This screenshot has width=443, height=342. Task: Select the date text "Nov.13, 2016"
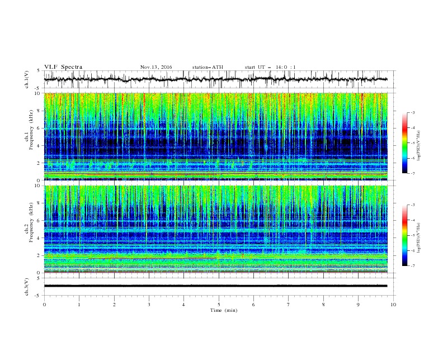coord(156,67)
